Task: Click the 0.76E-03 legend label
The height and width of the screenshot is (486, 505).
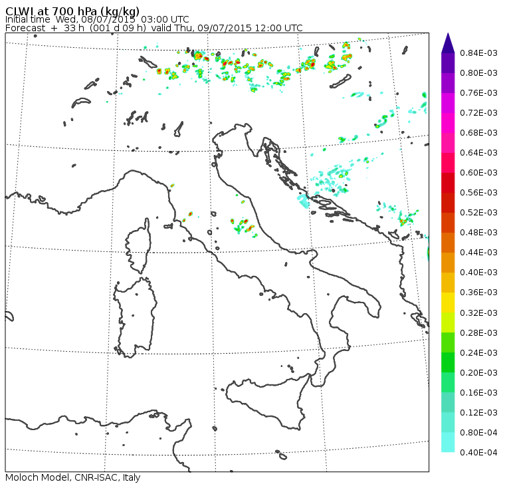Action: (478, 93)
